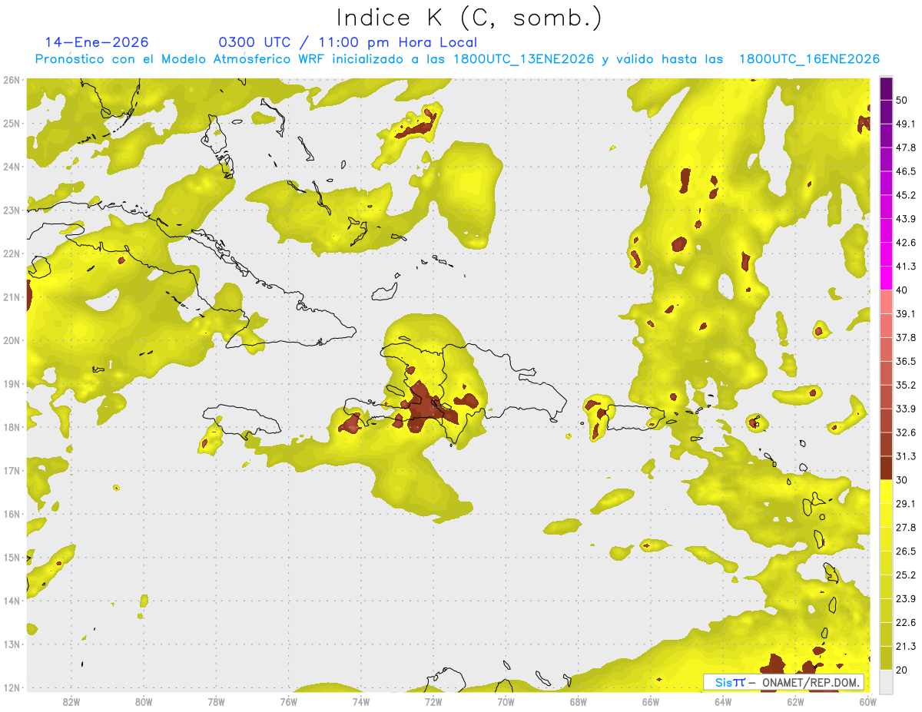
Task: Click the longitude label '82W'
Action: (71, 701)
